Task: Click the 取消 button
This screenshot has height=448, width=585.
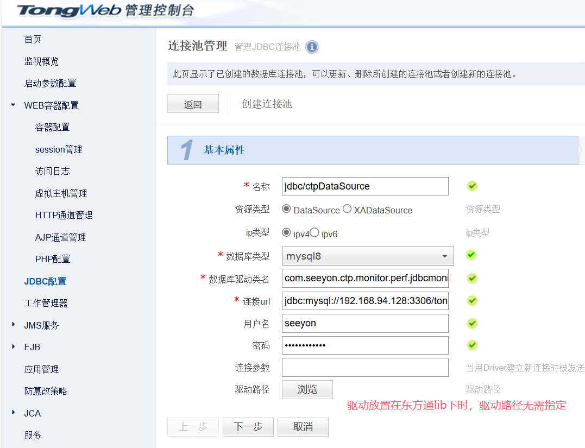Action: point(303,427)
